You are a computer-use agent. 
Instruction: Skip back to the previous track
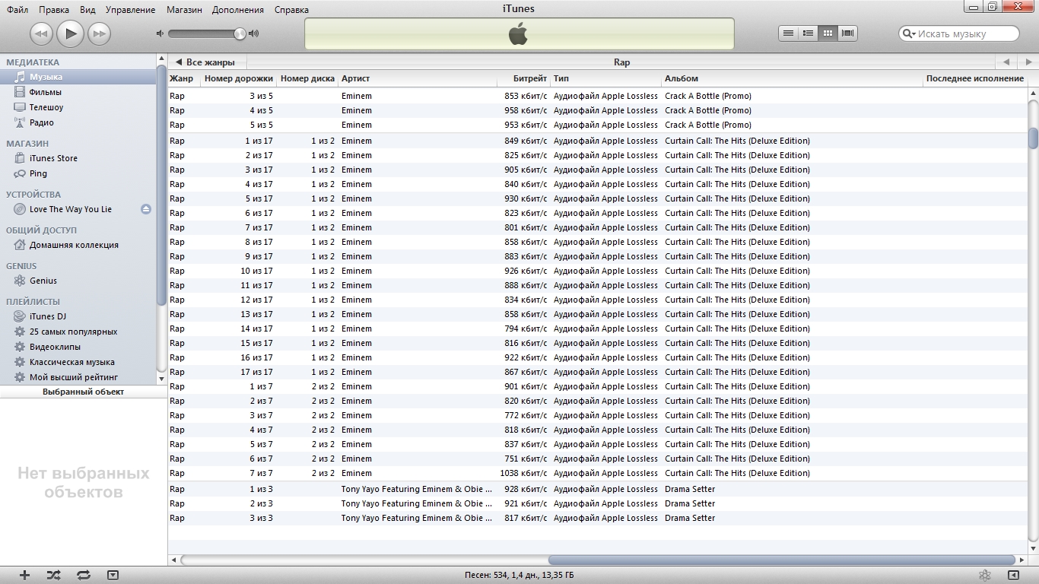(x=41, y=33)
